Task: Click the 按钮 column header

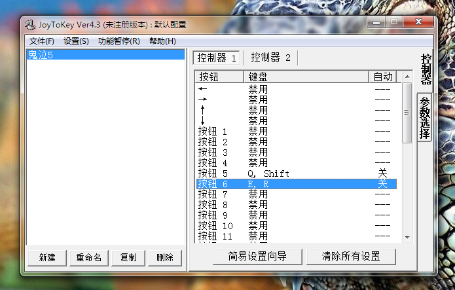Action: pos(219,77)
